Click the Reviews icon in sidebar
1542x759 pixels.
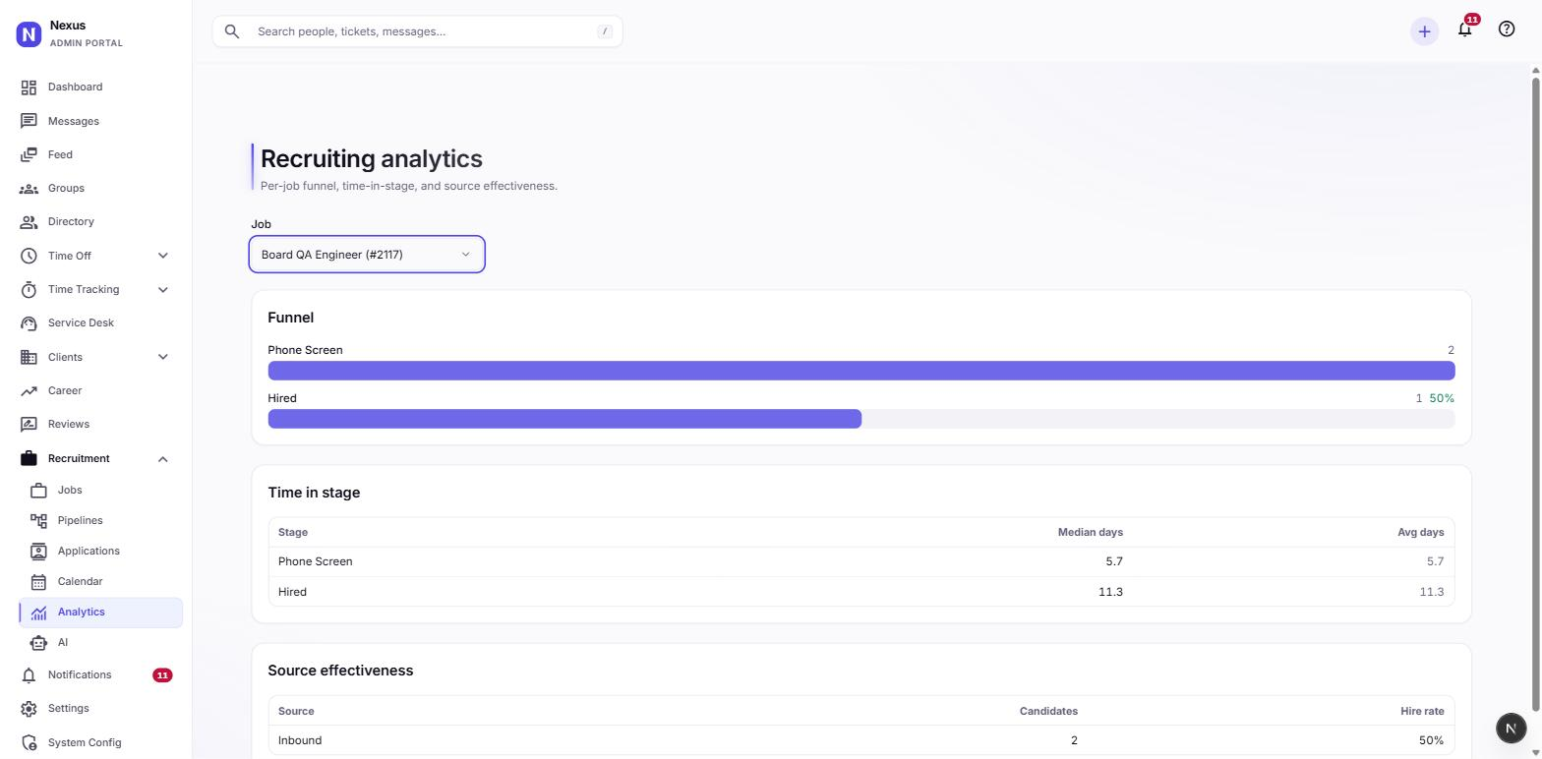(29, 425)
